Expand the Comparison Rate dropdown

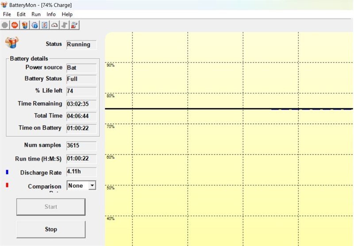[x=92, y=186]
